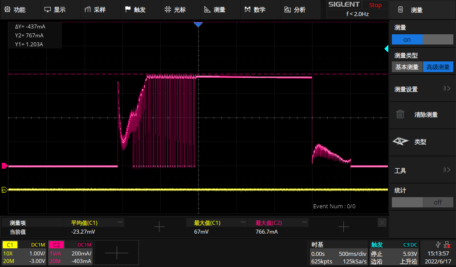Viewport: 456px width, 267px height.
Task: Click the USB host icon in status area
Action: coord(439,244)
